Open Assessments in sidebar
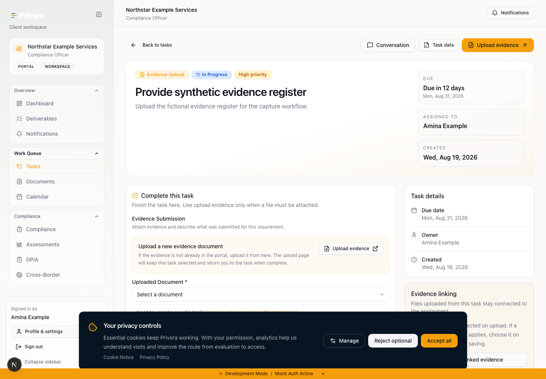This screenshot has height=379, width=546. pos(56,244)
